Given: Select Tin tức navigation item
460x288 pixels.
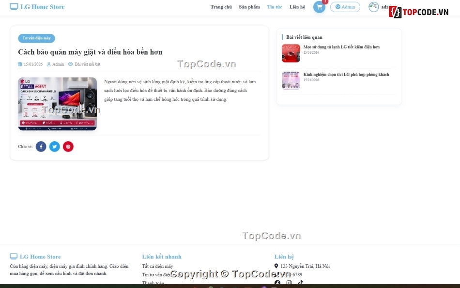Looking at the screenshot, I should click(275, 7).
